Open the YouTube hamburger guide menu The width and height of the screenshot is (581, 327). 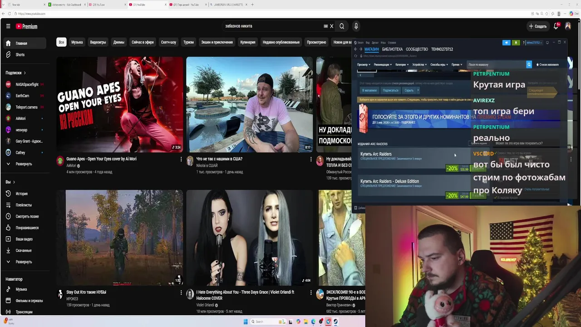pos(8,26)
